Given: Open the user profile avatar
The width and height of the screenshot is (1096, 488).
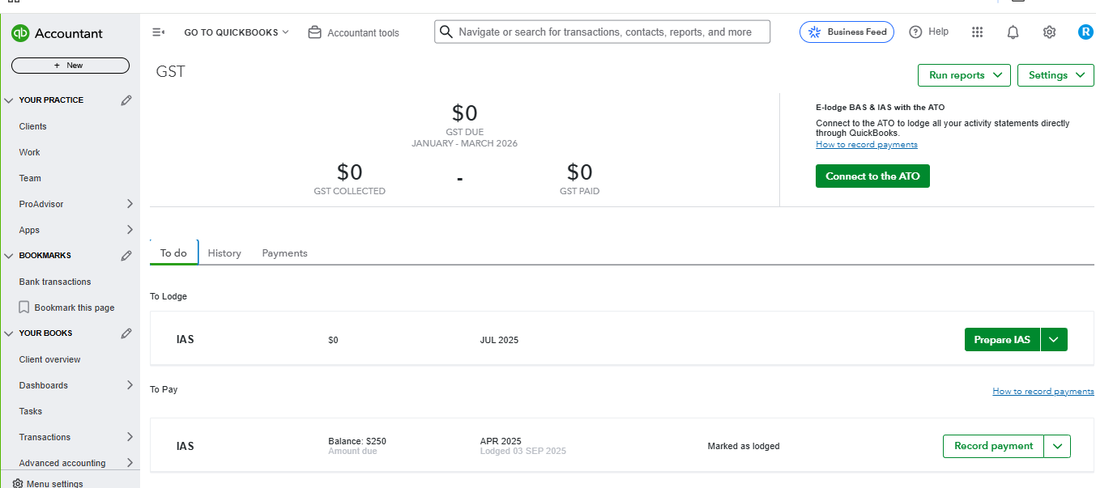Looking at the screenshot, I should [1085, 32].
